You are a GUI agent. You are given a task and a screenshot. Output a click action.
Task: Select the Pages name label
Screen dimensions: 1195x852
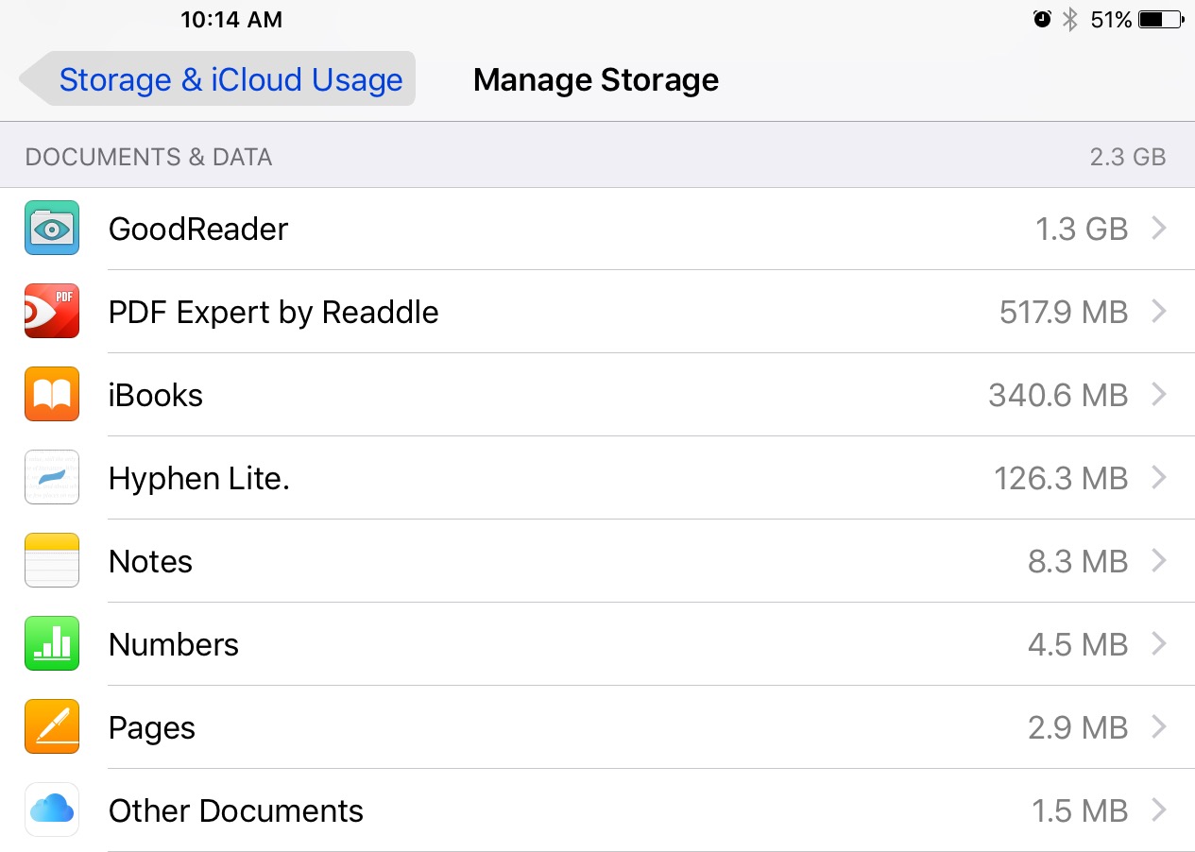152,729
